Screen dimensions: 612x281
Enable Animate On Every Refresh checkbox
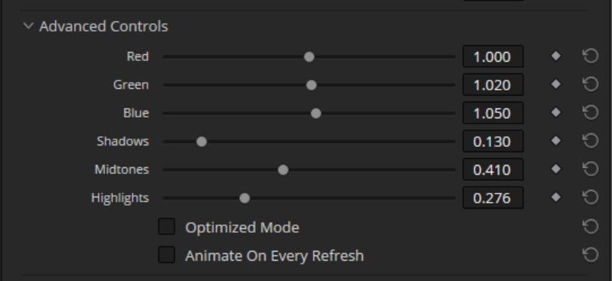pyautogui.click(x=167, y=255)
